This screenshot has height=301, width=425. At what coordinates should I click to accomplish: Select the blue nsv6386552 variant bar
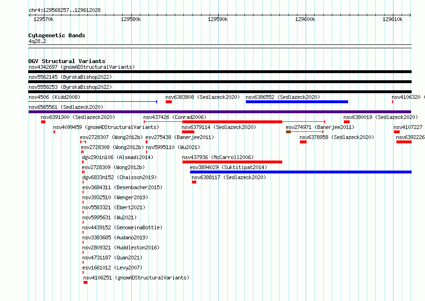(x=297, y=102)
